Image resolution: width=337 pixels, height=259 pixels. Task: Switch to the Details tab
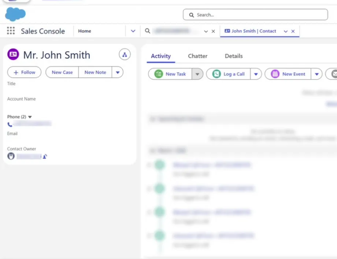(234, 56)
